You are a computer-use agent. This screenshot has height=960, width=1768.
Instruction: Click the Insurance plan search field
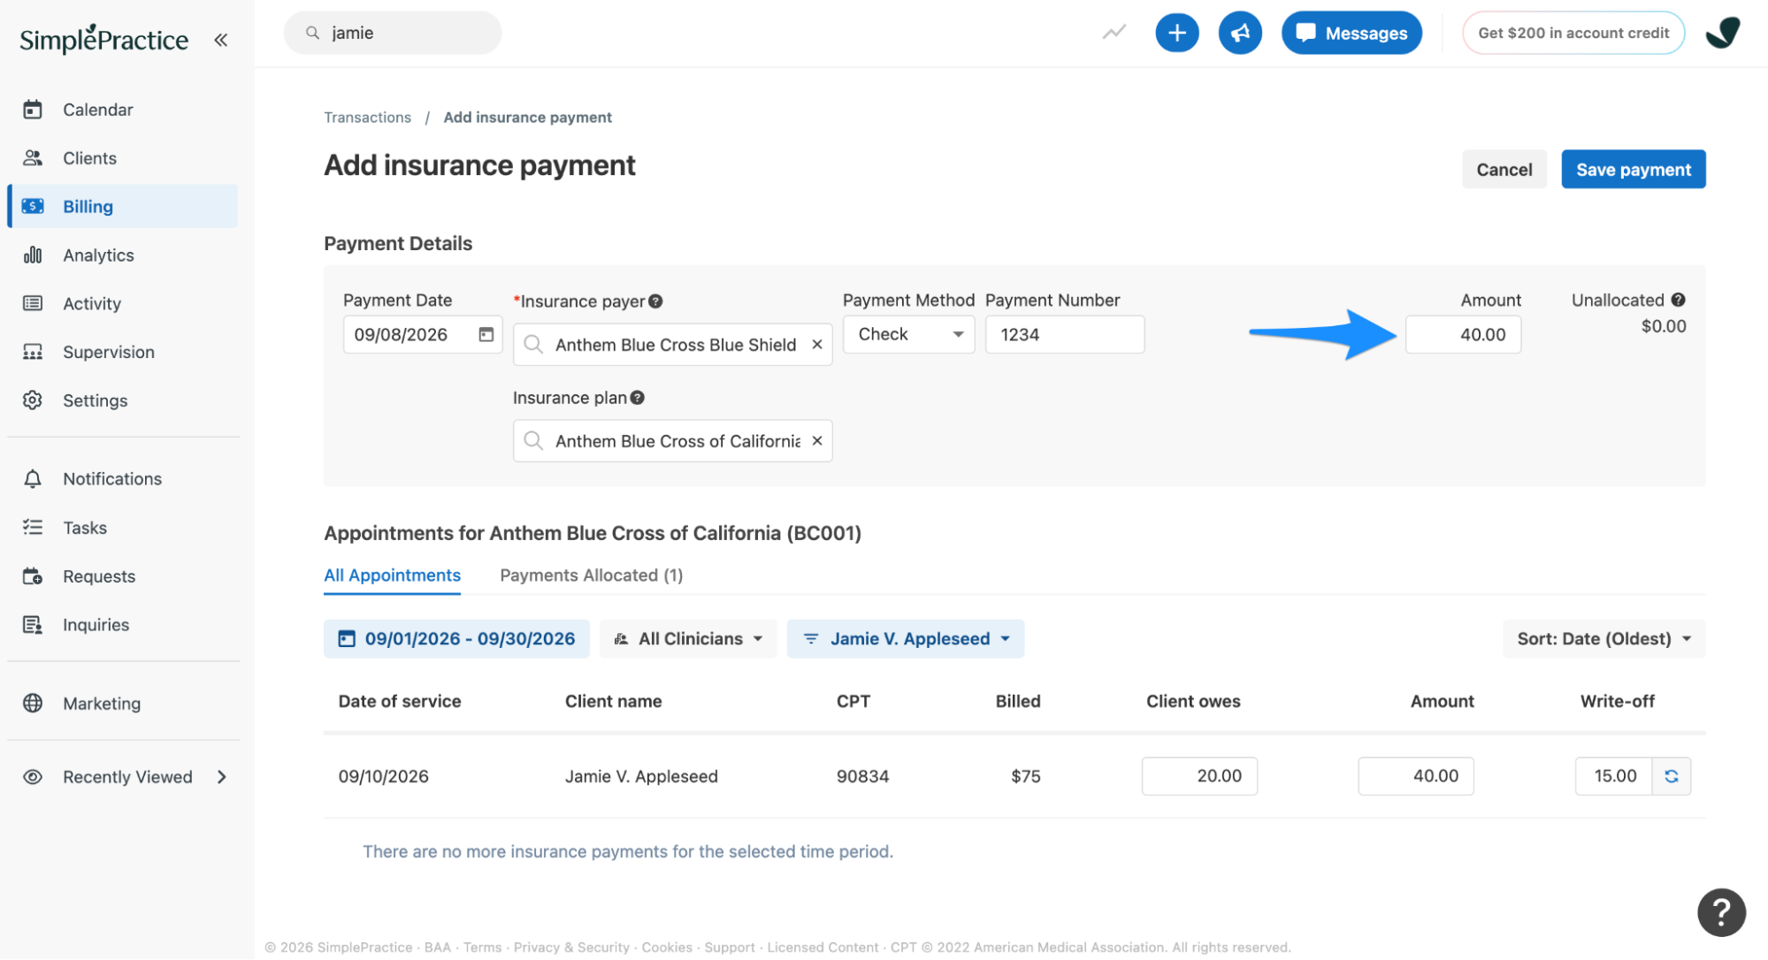click(x=672, y=441)
